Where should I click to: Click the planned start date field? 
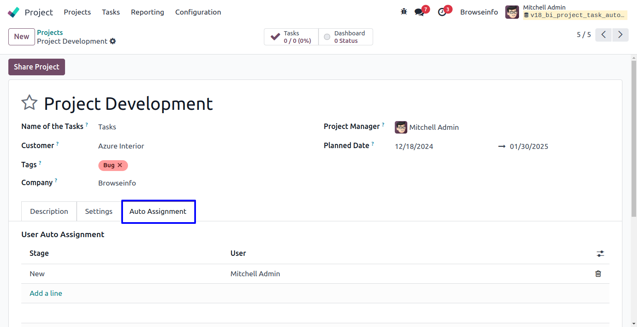(414, 146)
